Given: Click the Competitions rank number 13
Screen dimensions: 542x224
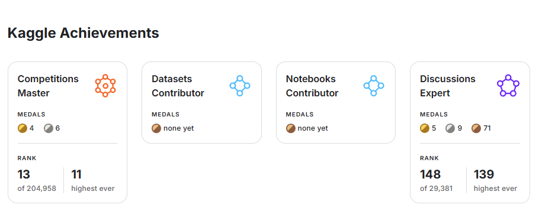Looking at the screenshot, I should pyautogui.click(x=24, y=174).
